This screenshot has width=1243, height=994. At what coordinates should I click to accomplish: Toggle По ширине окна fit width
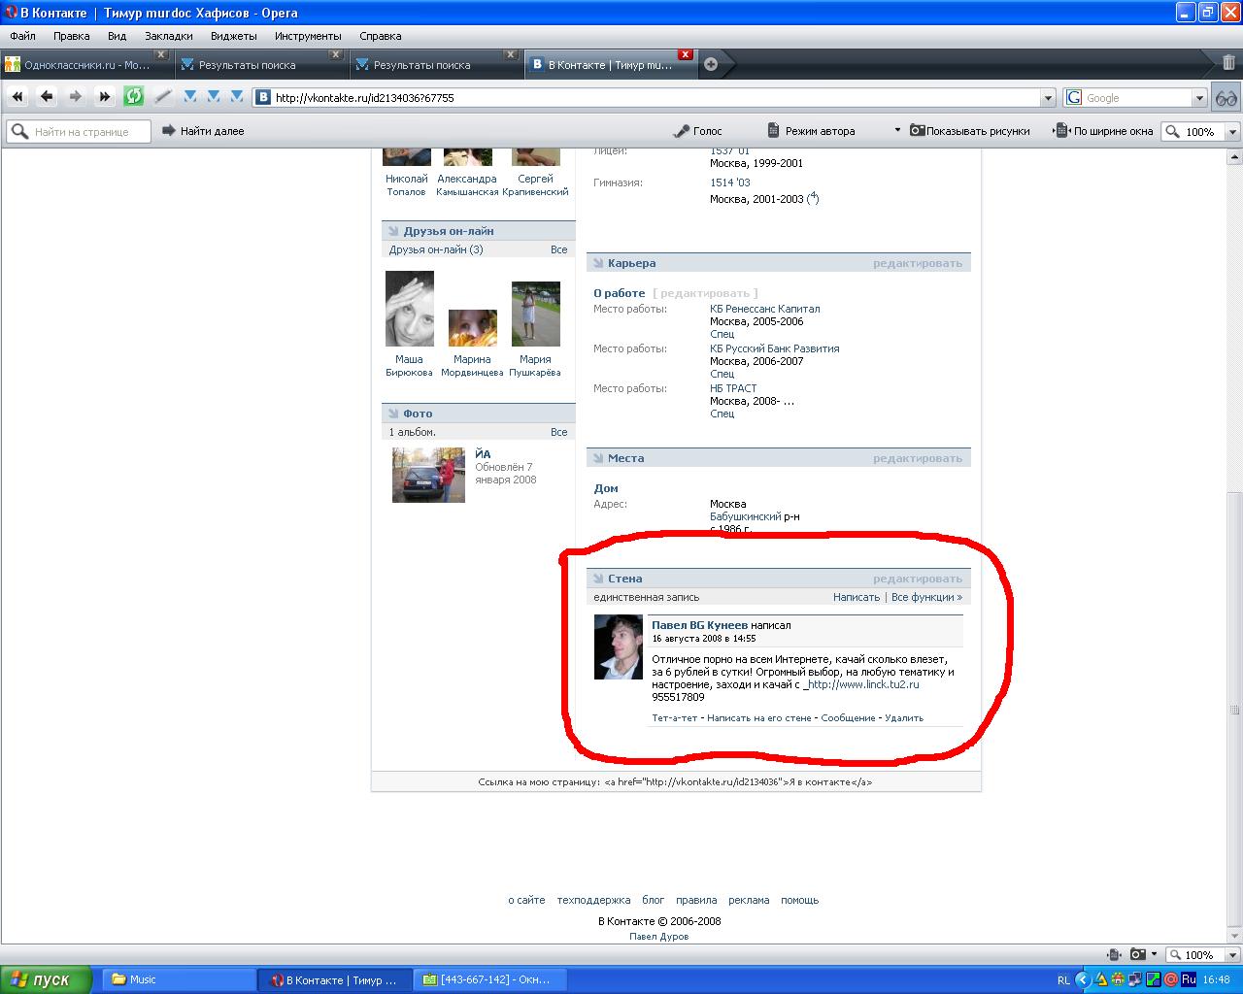[1104, 131]
